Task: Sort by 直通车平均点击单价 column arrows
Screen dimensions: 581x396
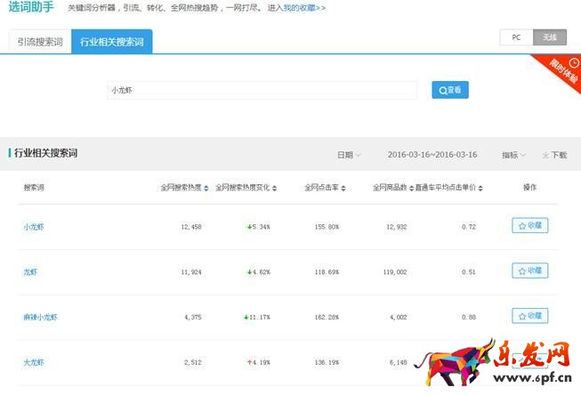Action: click(481, 188)
